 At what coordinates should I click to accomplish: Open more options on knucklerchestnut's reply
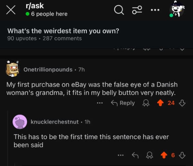click(x=121, y=155)
